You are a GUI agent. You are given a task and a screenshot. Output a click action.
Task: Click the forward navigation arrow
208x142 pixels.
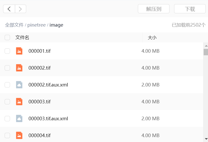(x=21, y=9)
